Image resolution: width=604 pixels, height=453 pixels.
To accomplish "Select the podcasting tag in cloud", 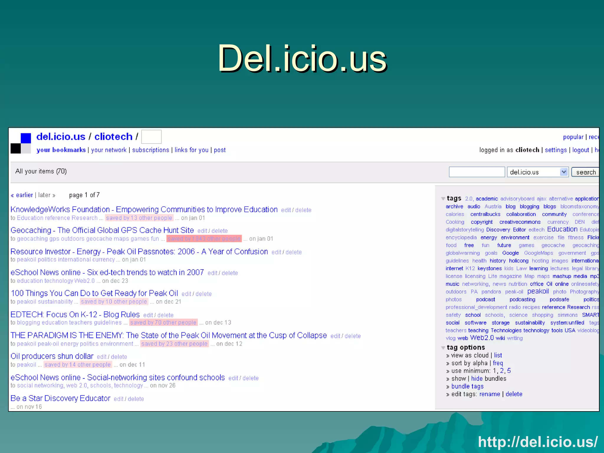I will click(522, 299).
